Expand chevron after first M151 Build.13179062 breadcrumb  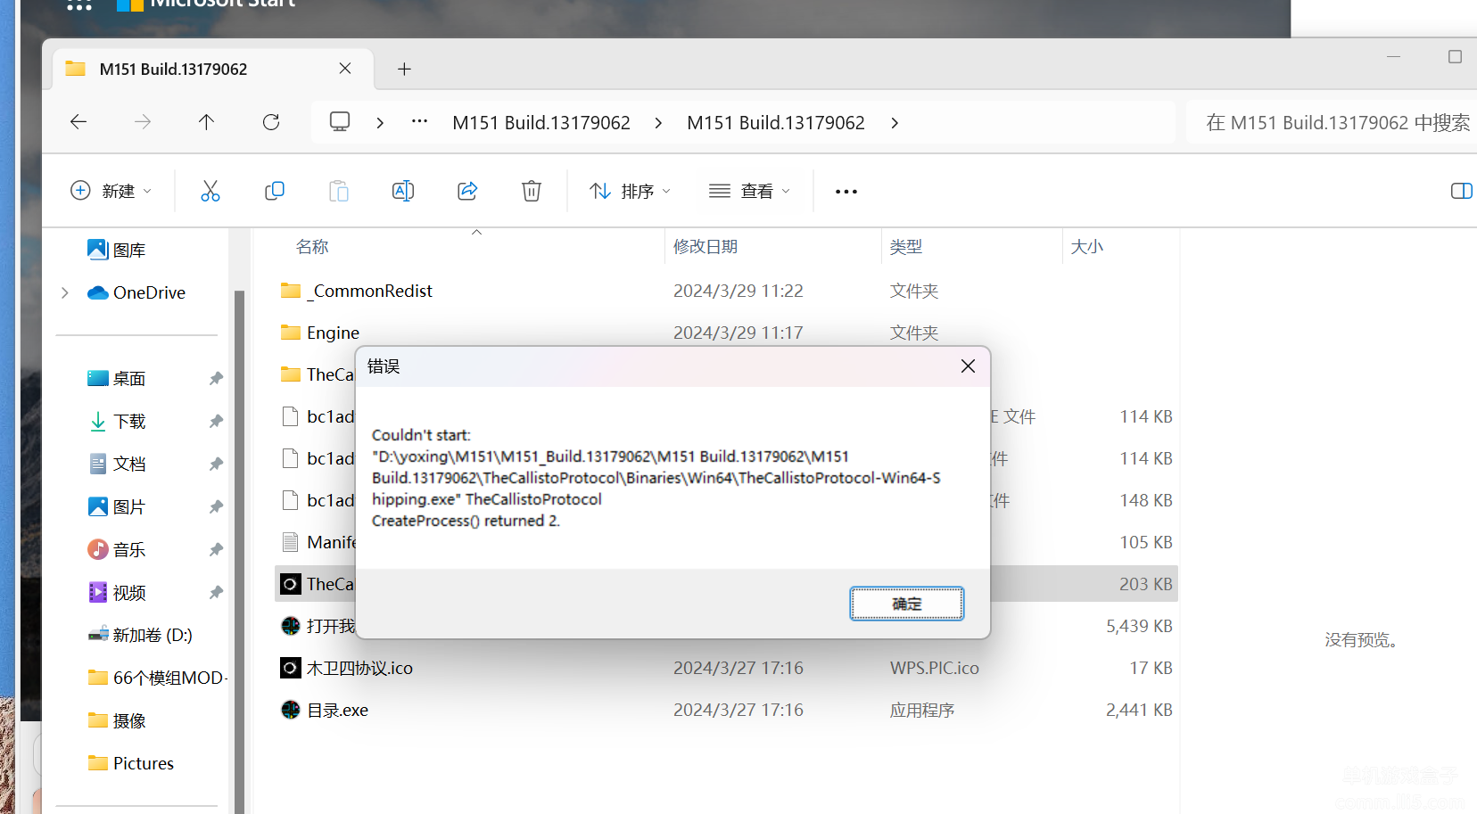(x=658, y=123)
